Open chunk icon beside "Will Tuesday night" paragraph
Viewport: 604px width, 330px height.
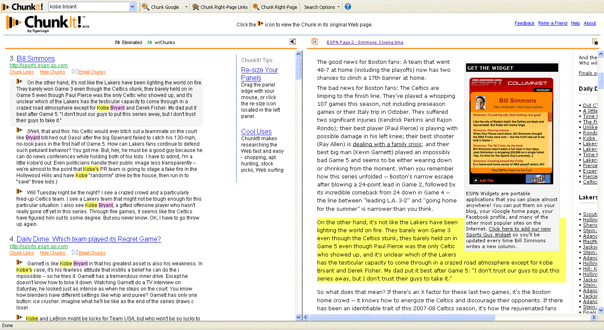point(19,191)
